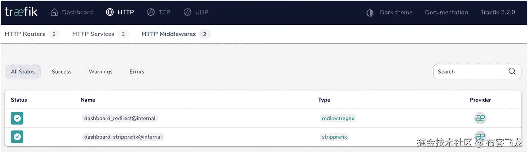
Task: Click the TCP nav icon
Action: (x=151, y=12)
